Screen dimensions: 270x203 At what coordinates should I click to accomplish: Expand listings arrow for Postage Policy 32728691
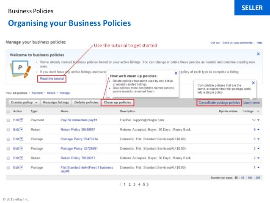[x=258, y=148]
